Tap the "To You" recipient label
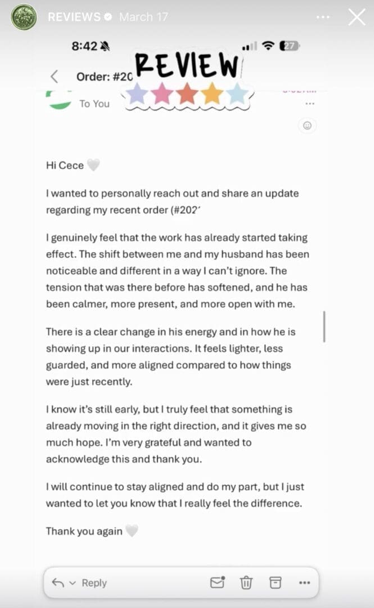 (x=94, y=104)
